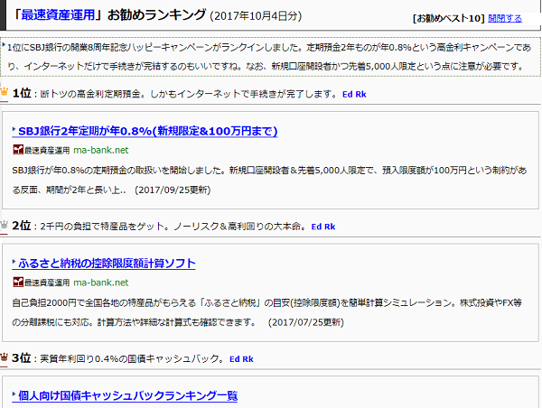Click the (2017/09/25更新) date text
Screen dimensions: 542x408
[173, 190]
